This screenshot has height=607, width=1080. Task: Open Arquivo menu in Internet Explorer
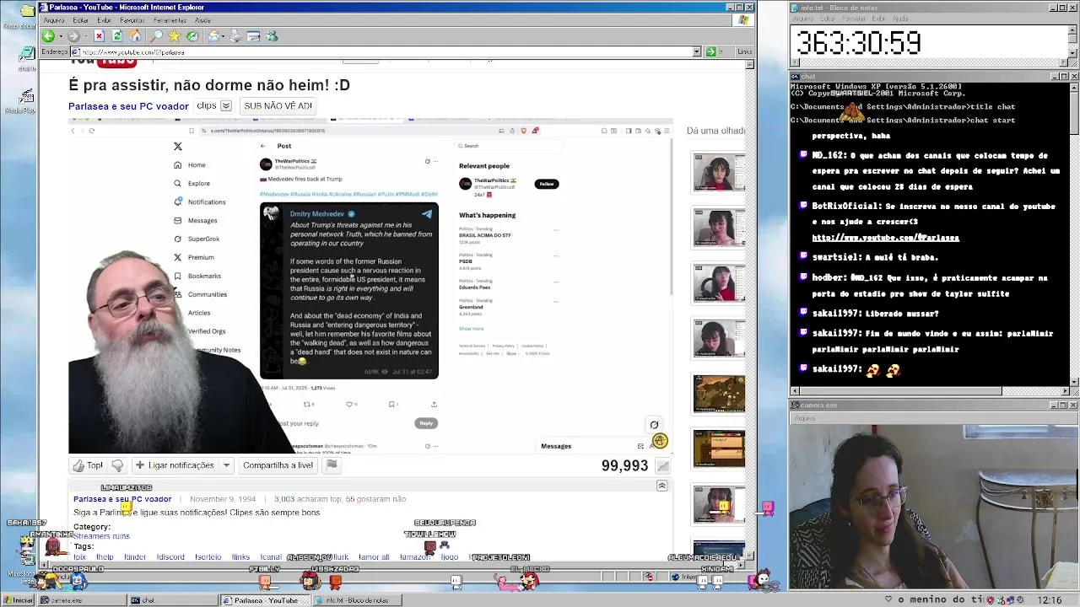point(53,20)
